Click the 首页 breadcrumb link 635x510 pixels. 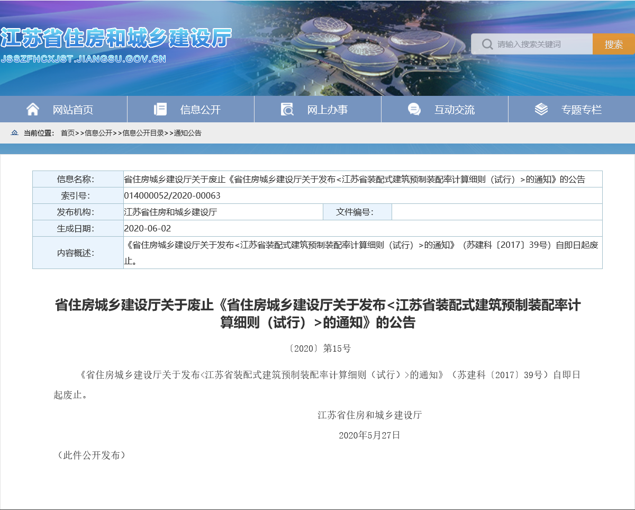67,133
